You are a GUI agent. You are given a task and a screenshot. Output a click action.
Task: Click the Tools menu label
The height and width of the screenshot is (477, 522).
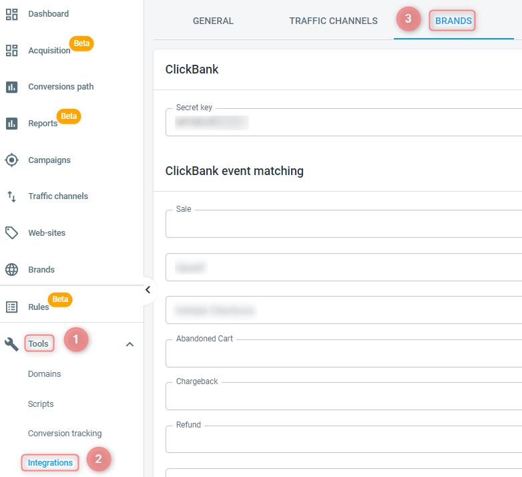[39, 343]
